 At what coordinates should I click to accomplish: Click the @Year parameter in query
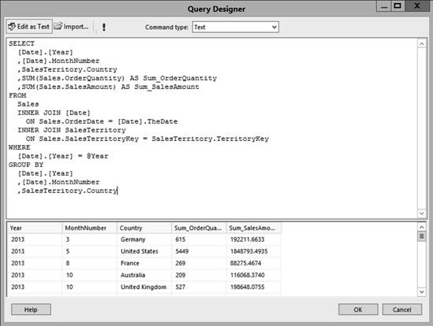tap(97, 156)
